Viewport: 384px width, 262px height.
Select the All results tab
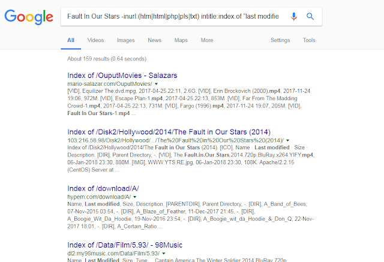click(71, 40)
